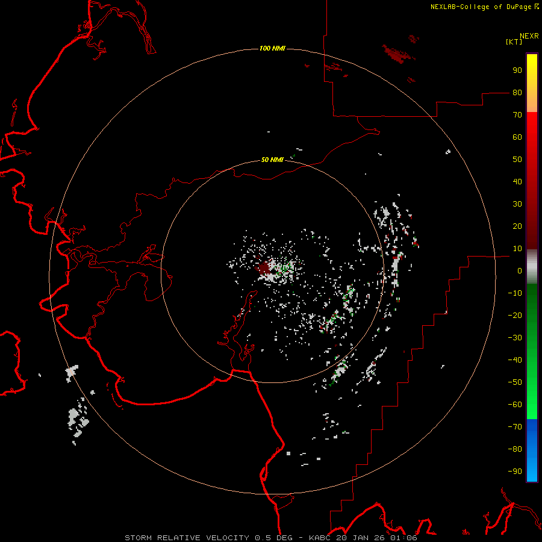Click the positive 80 knot scale label
Image resolution: width=542 pixels, height=542 pixels.
point(517,93)
